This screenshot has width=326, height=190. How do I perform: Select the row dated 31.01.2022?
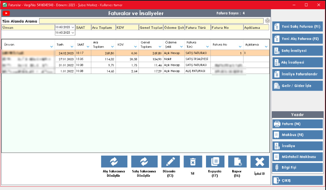135,65
